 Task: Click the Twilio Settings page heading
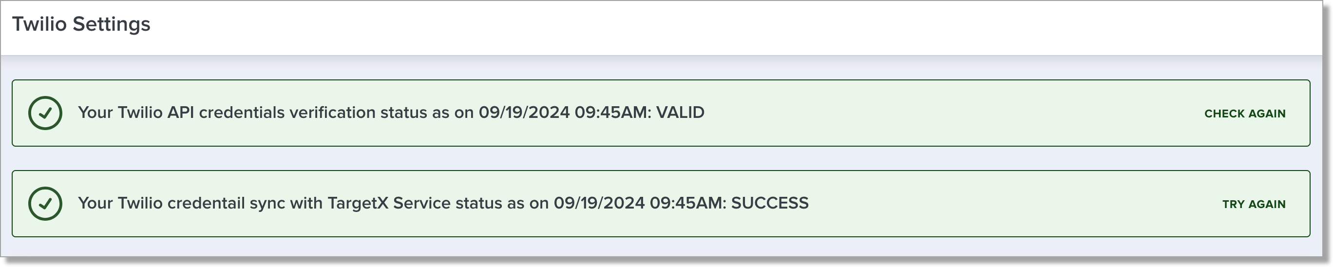click(x=81, y=24)
